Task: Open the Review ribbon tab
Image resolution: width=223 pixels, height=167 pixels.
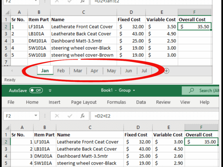Action: [163, 102]
